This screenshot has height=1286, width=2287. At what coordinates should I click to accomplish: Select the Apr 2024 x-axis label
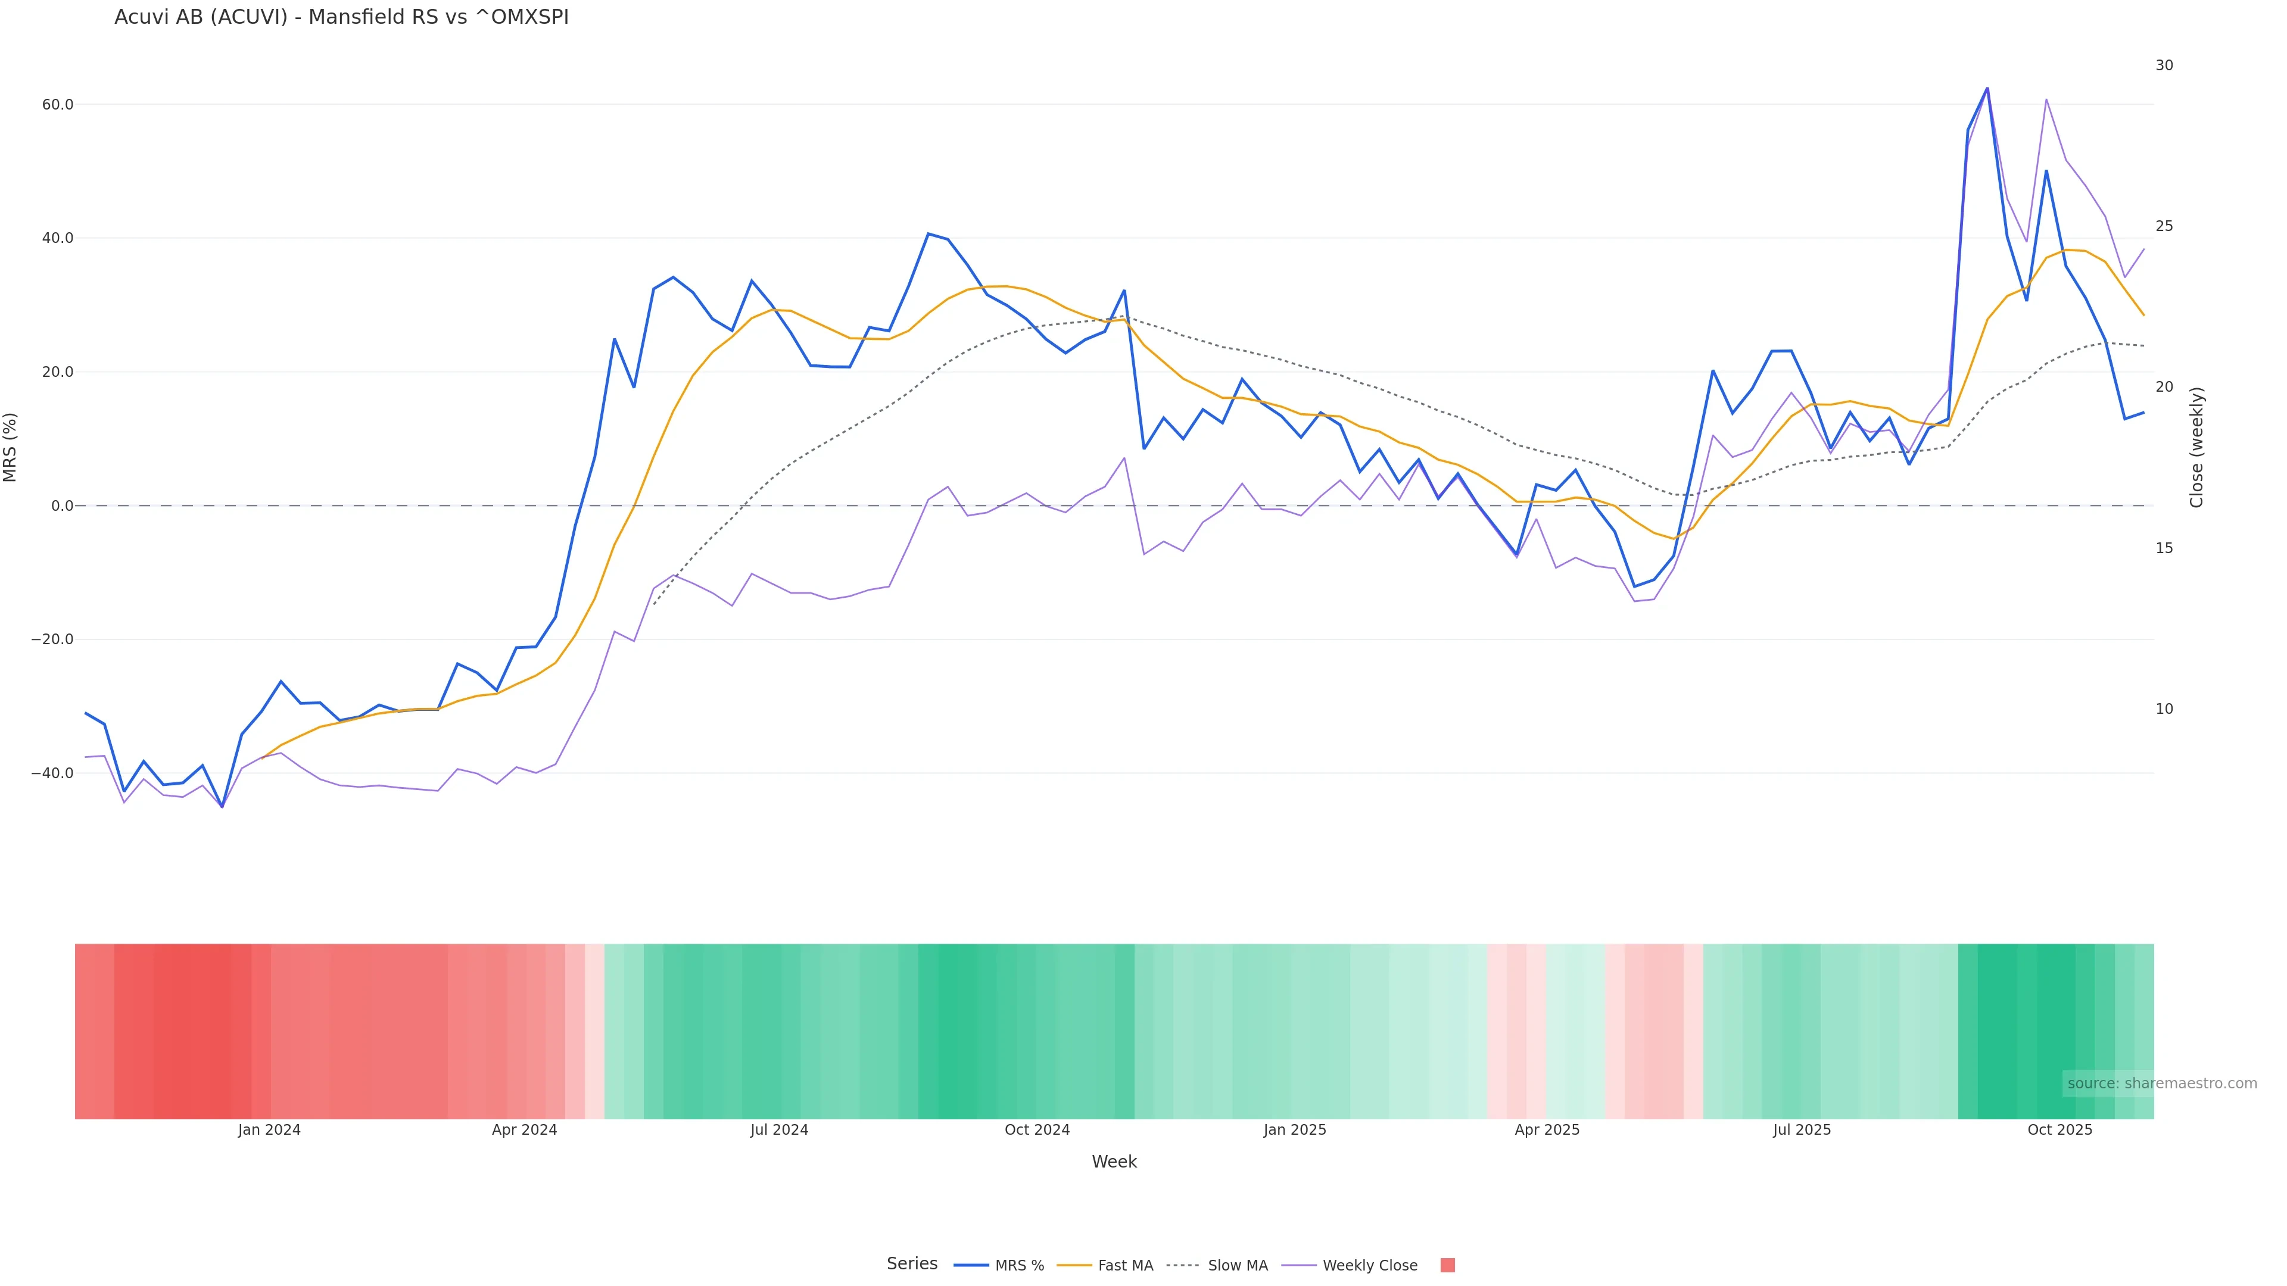(x=524, y=1130)
